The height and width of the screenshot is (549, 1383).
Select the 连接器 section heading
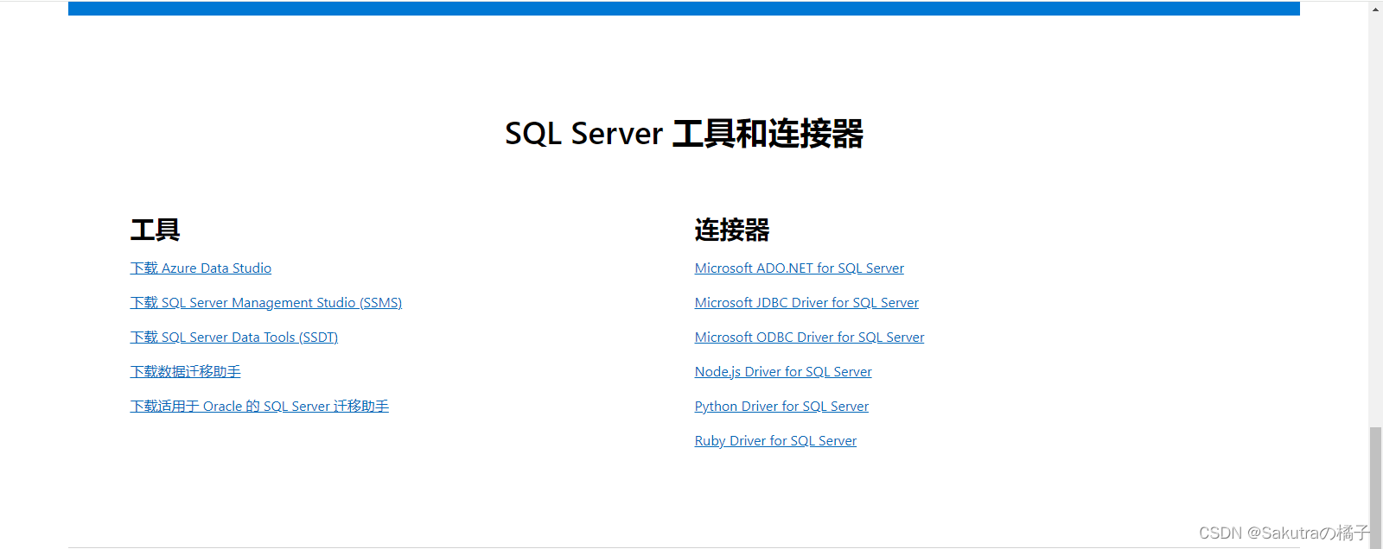(732, 230)
